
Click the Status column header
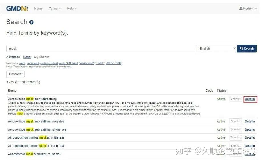[222, 91]
